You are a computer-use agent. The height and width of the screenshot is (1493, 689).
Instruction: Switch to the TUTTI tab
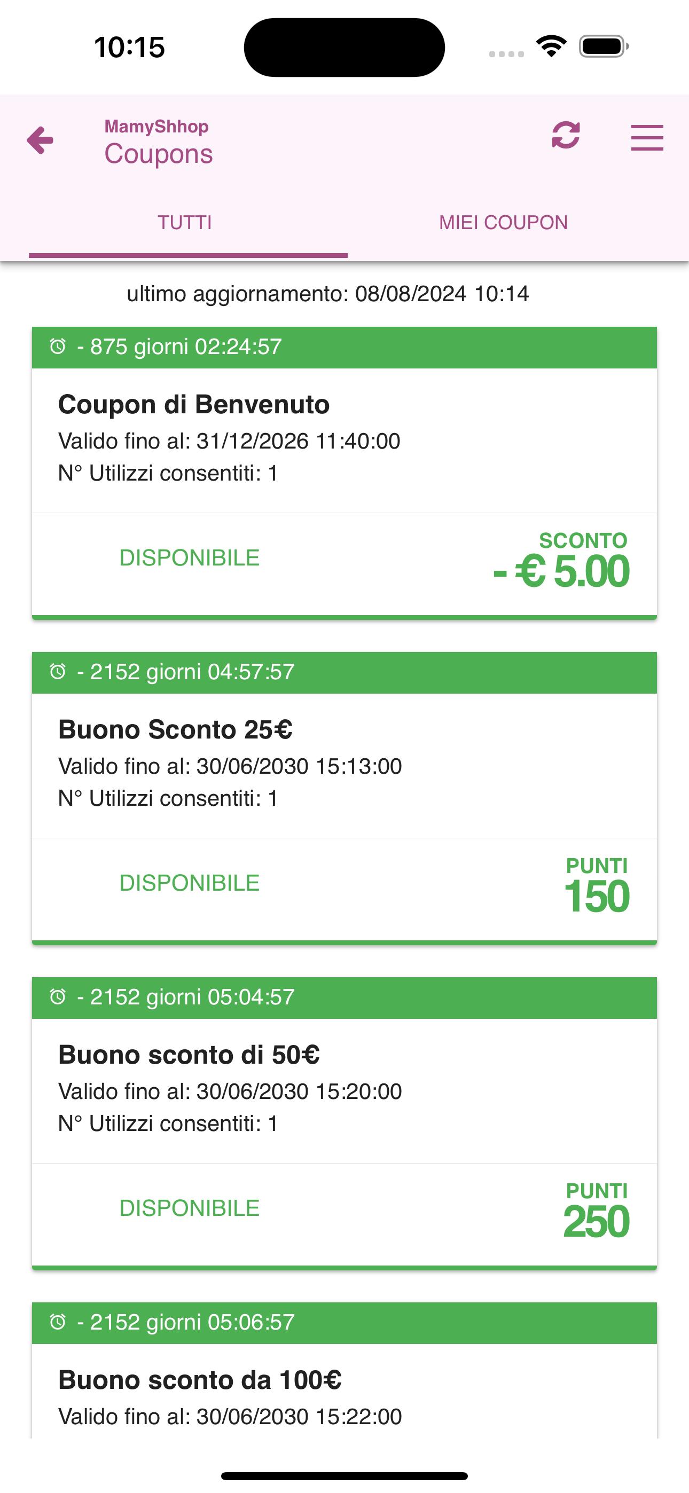(x=185, y=223)
